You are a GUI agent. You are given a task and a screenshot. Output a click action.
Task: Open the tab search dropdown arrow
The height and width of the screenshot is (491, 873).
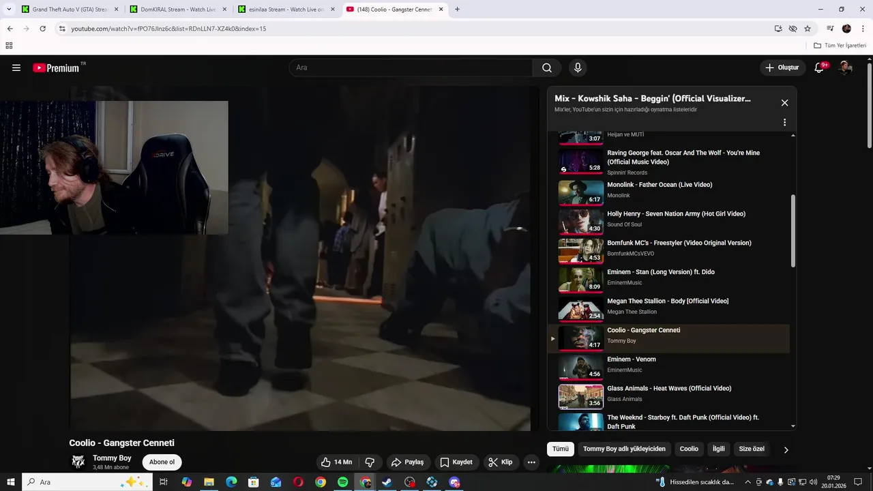(x=9, y=10)
